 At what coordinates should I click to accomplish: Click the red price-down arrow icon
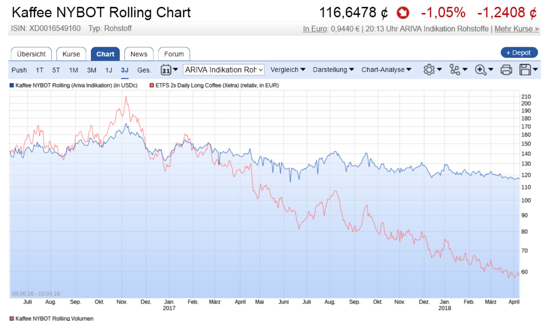[x=403, y=13]
